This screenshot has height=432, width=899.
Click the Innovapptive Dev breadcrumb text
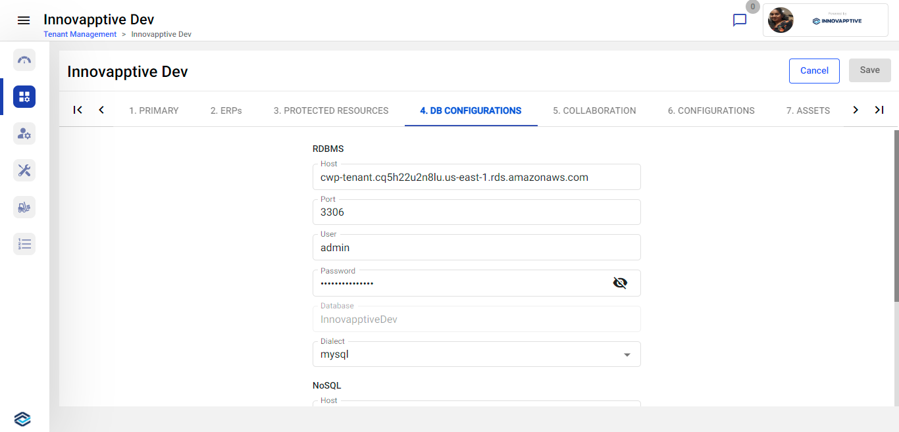pyautogui.click(x=161, y=34)
